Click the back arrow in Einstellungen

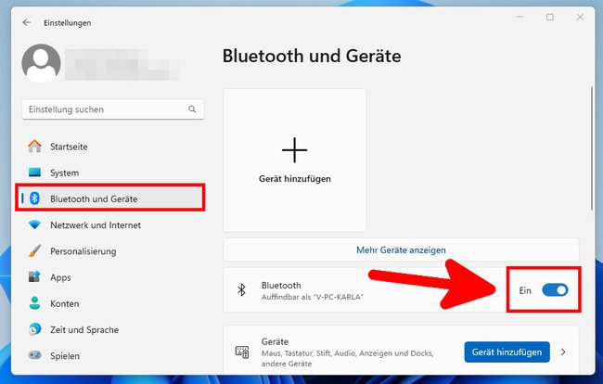[27, 22]
